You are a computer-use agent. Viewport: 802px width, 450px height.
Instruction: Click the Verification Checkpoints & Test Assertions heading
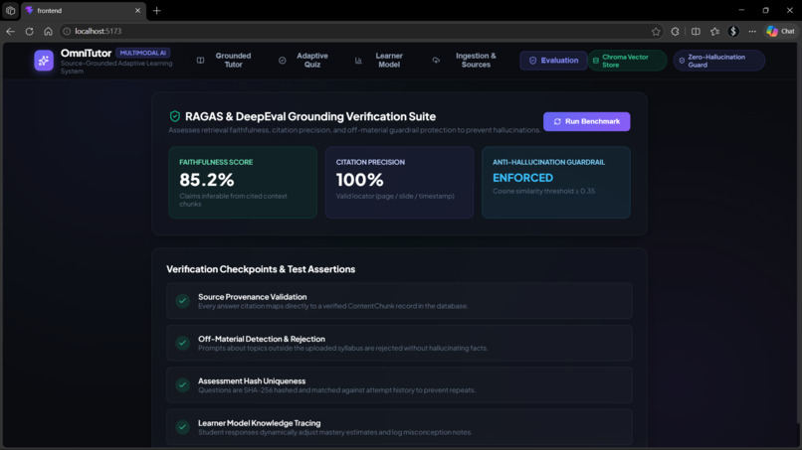(261, 269)
